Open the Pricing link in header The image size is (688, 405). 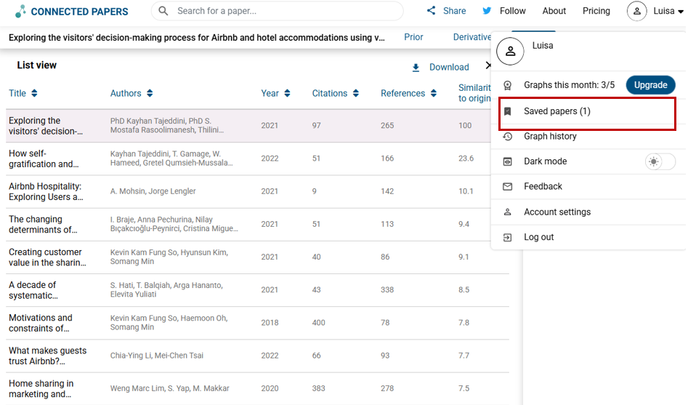coord(596,11)
